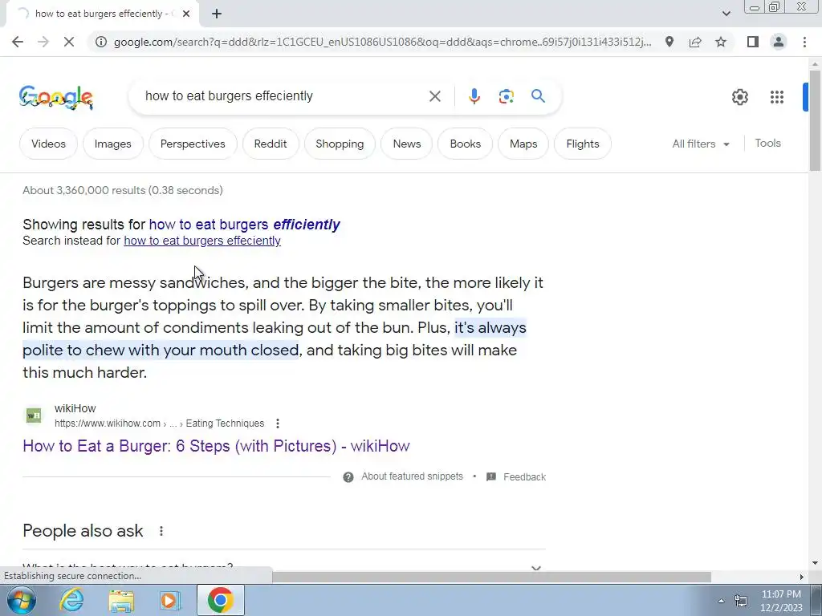Open the clock showing 11:07 PM
The image size is (822, 616).
coord(781,601)
